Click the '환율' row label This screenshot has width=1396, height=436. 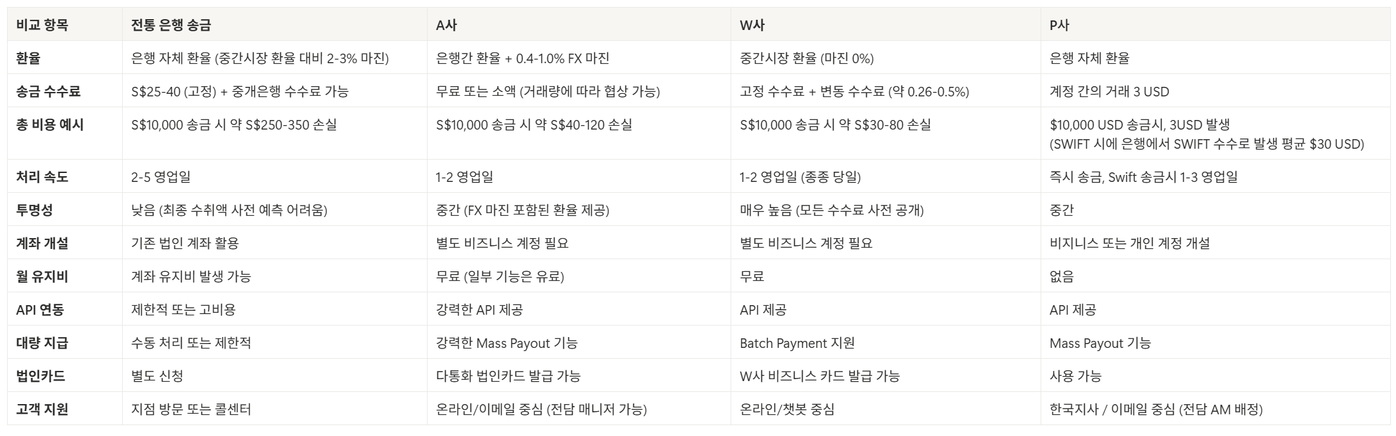tap(28, 58)
